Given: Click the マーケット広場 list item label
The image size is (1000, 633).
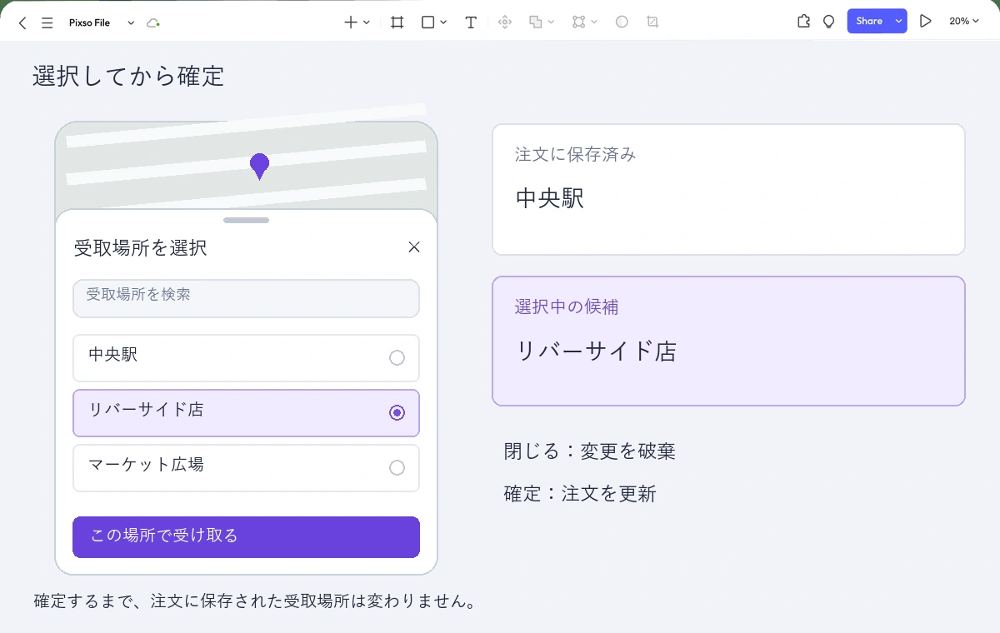Looking at the screenshot, I should pos(146,465).
